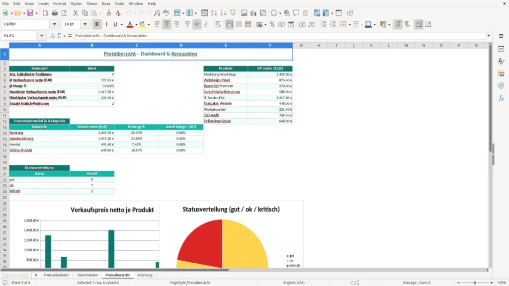Click the zoom out minus button

pyautogui.click(x=458, y=283)
